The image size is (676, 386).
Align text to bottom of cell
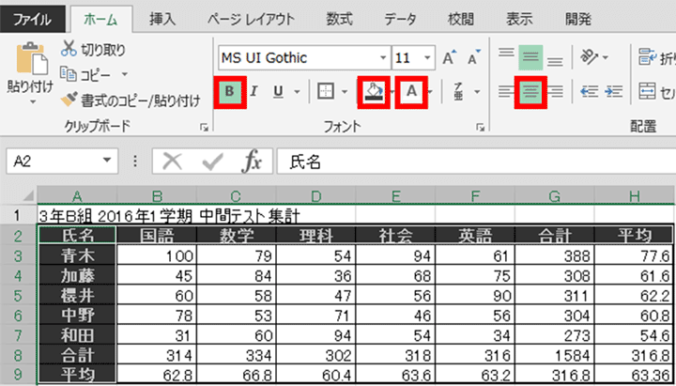click(555, 61)
